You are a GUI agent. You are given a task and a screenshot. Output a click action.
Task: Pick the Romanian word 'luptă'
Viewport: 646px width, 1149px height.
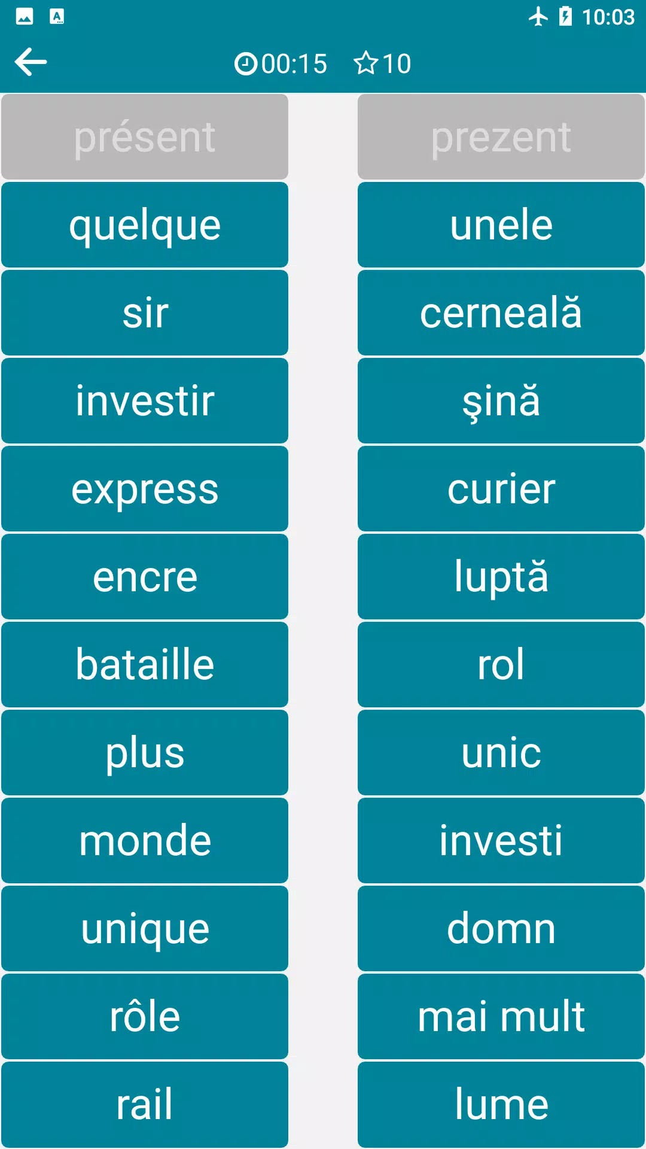501,577
